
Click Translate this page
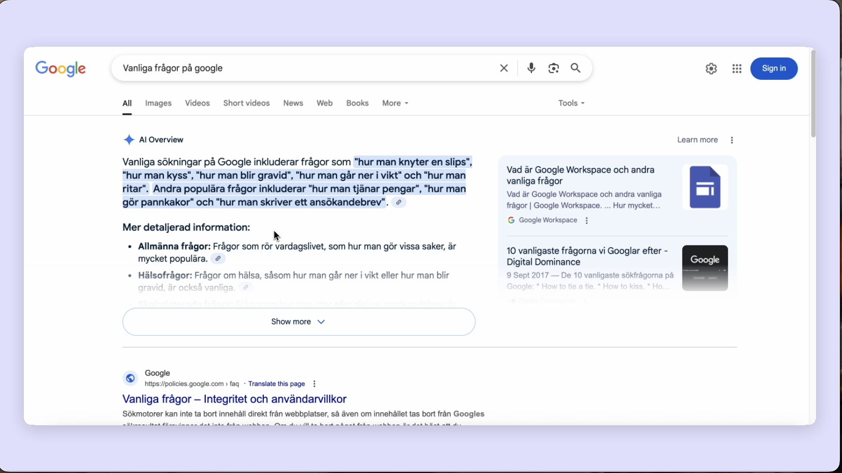[276, 384]
